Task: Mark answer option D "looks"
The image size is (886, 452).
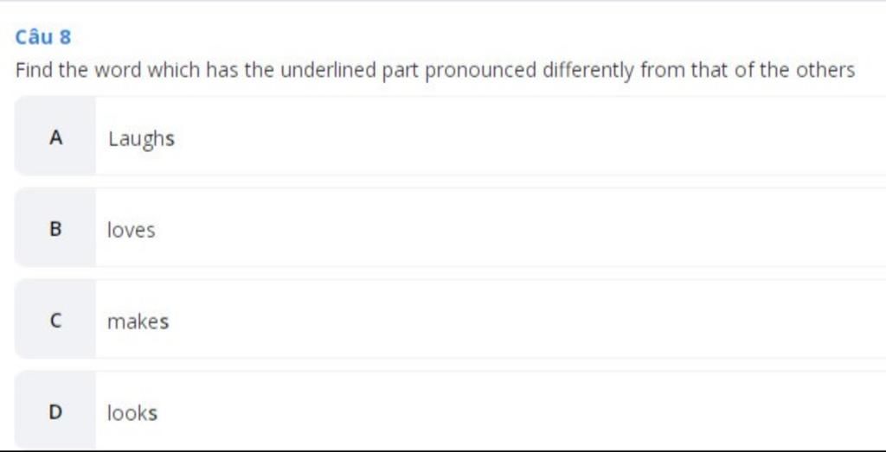Action: pos(450,411)
